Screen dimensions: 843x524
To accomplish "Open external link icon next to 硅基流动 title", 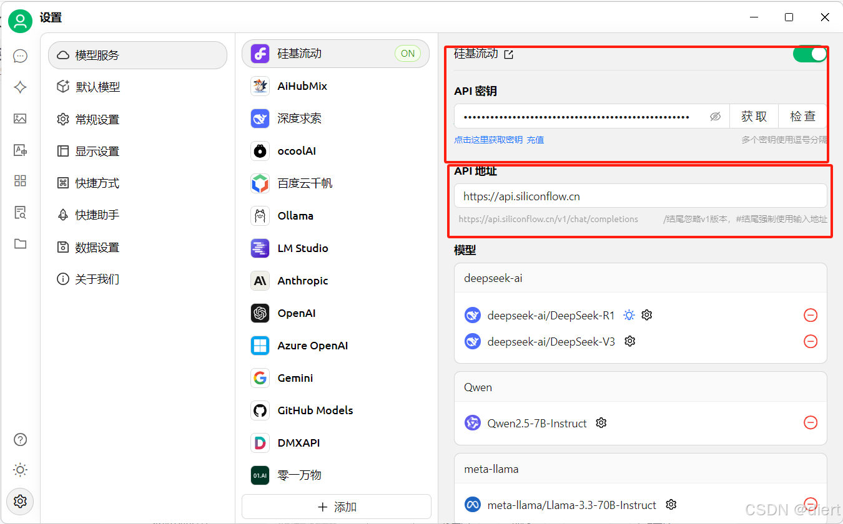I will 508,54.
